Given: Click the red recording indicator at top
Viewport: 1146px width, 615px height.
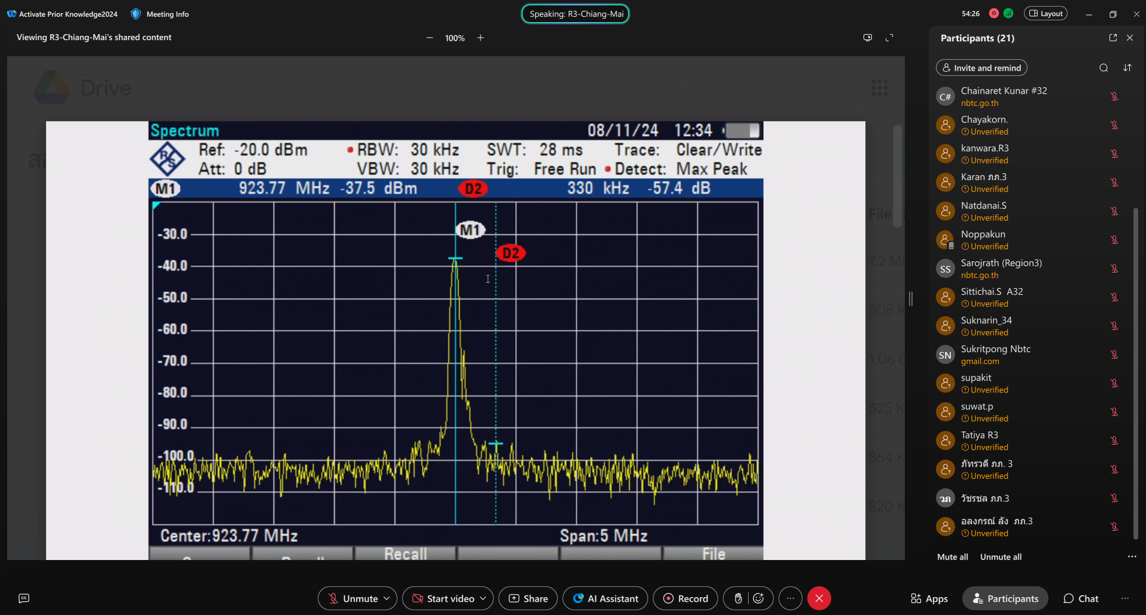Looking at the screenshot, I should (994, 13).
